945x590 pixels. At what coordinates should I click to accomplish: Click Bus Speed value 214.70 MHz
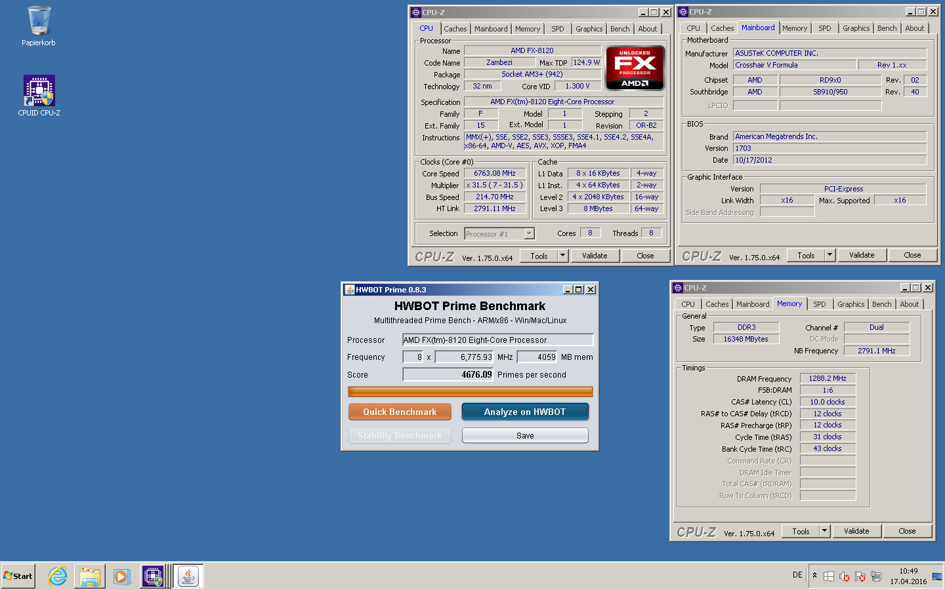(495, 197)
